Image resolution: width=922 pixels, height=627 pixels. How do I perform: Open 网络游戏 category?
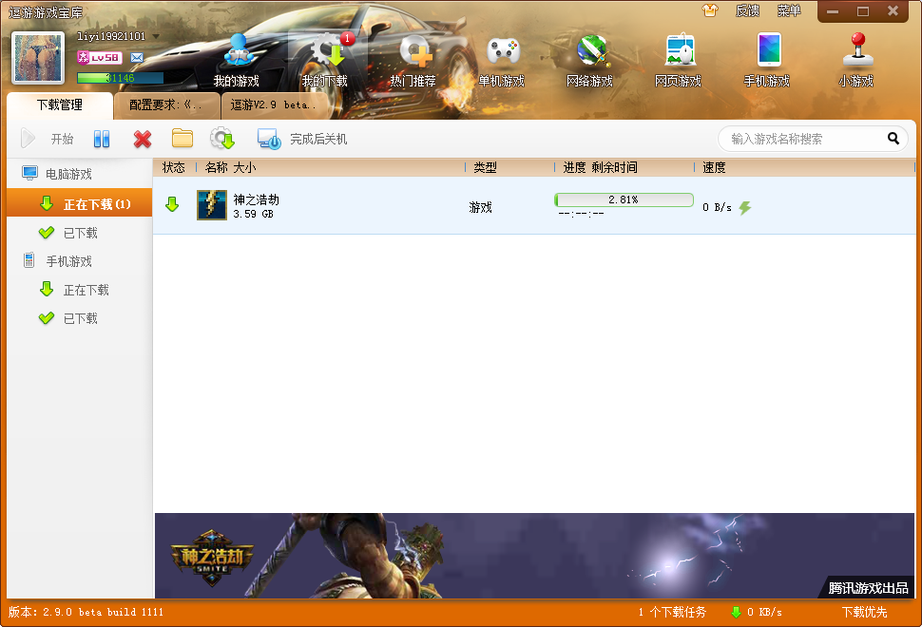click(x=589, y=60)
